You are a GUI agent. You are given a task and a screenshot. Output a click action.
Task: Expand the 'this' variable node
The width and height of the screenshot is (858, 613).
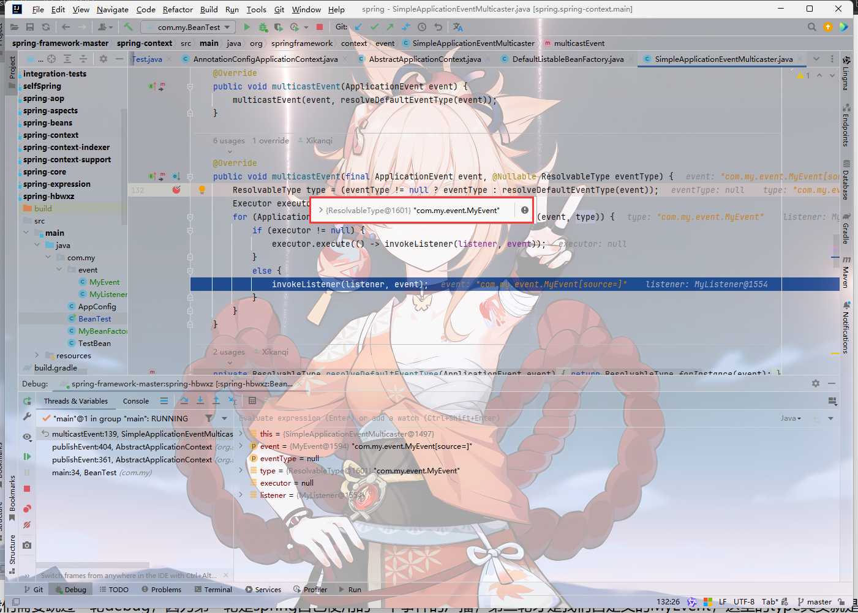coord(241,434)
